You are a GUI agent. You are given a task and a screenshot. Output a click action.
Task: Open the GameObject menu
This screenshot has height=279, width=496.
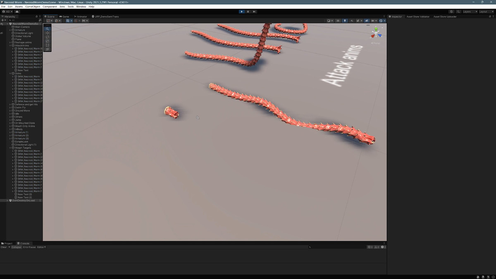click(x=32, y=7)
